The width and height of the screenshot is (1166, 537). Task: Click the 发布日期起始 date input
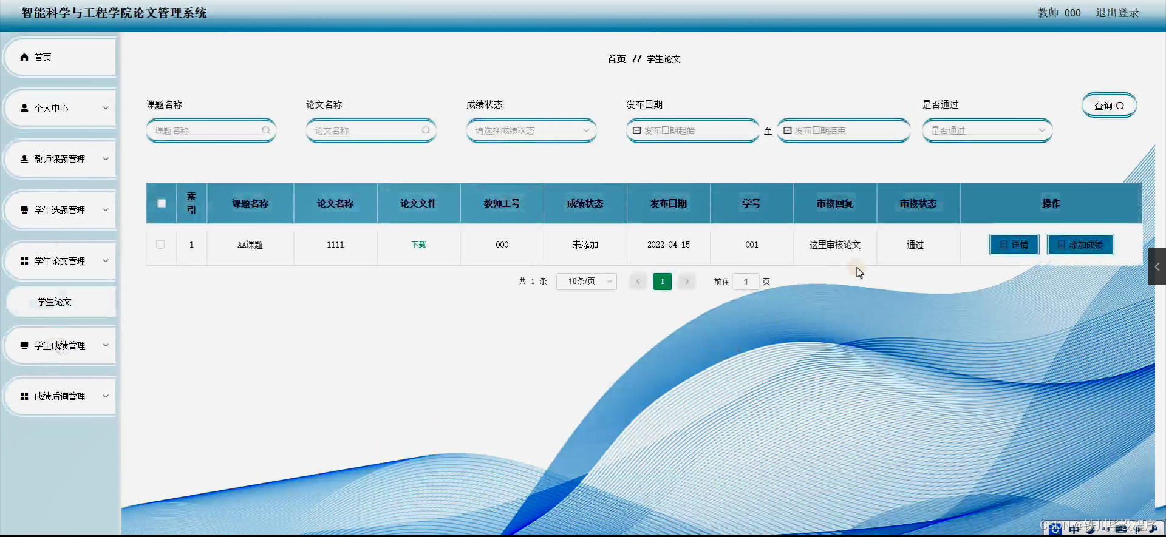(693, 130)
